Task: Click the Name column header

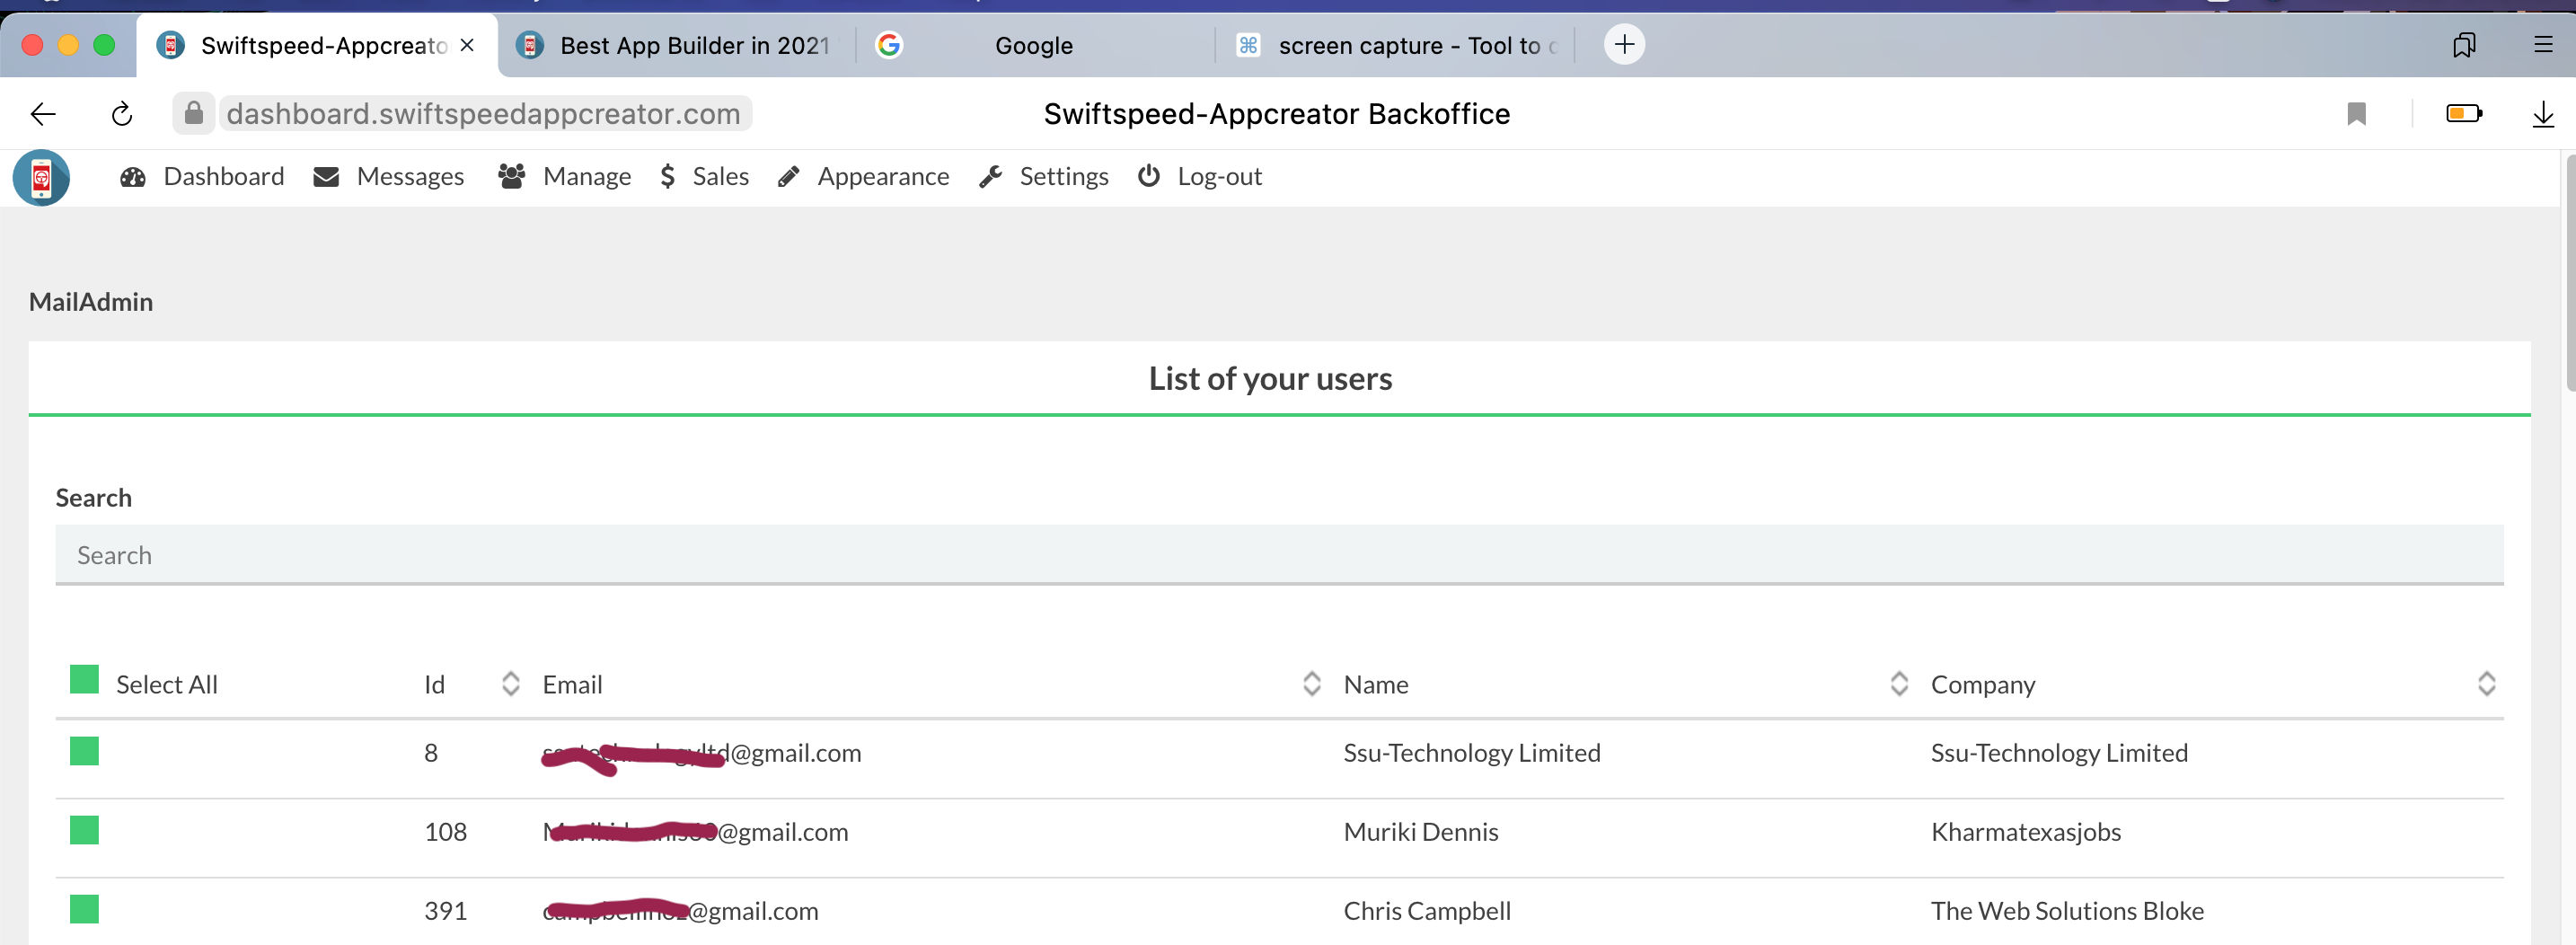Action: [x=1376, y=685]
